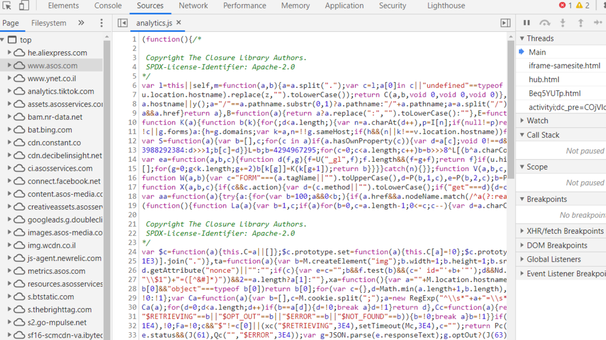
Task: Click the code editor vertical scrollbar
Action: (511, 108)
